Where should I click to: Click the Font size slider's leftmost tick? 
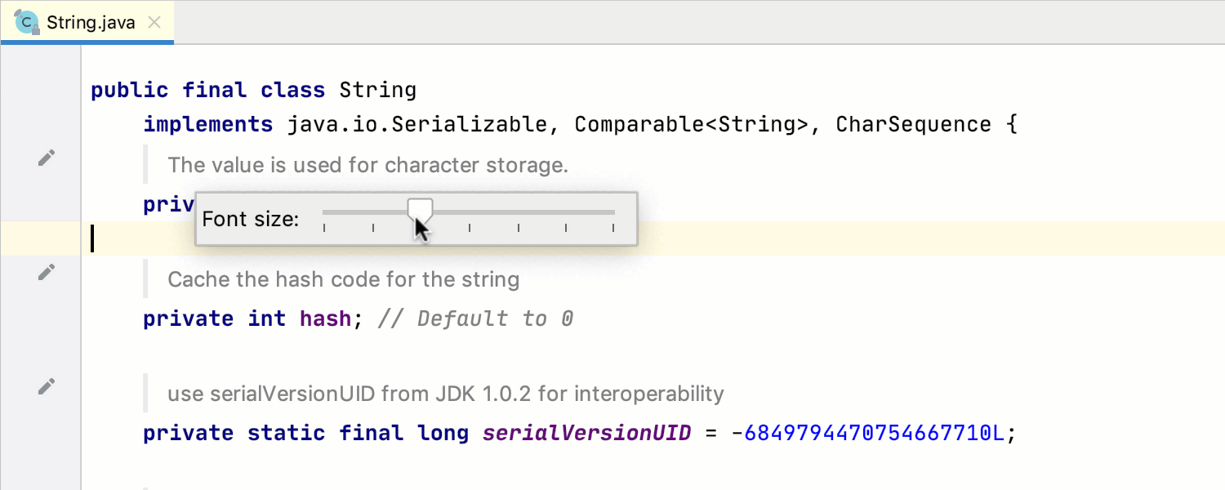pos(324,229)
